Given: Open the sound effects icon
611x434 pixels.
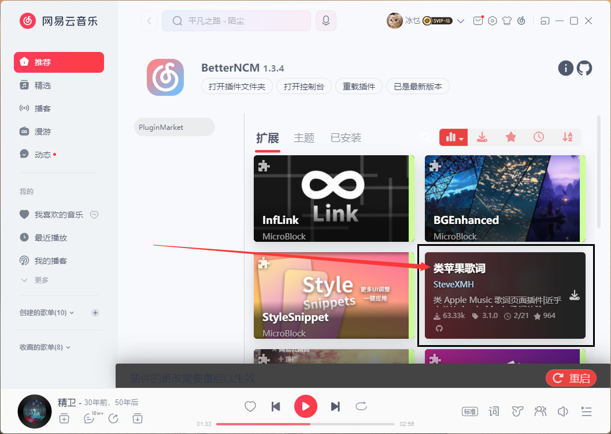Looking at the screenshot, I should [x=517, y=411].
